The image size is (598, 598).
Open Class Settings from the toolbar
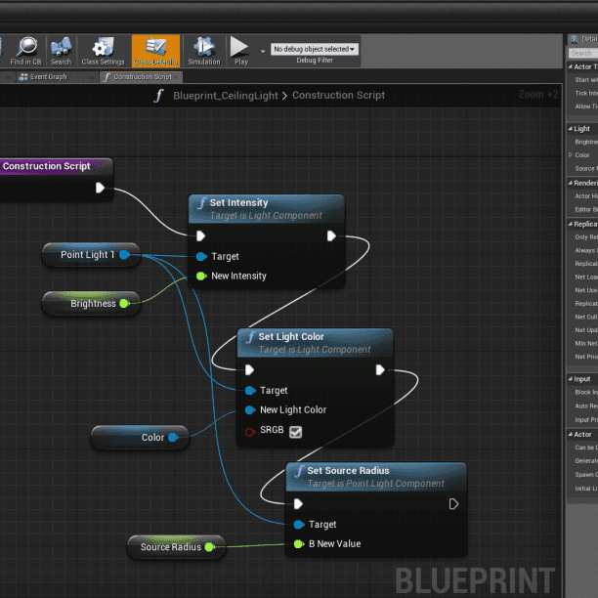103,51
